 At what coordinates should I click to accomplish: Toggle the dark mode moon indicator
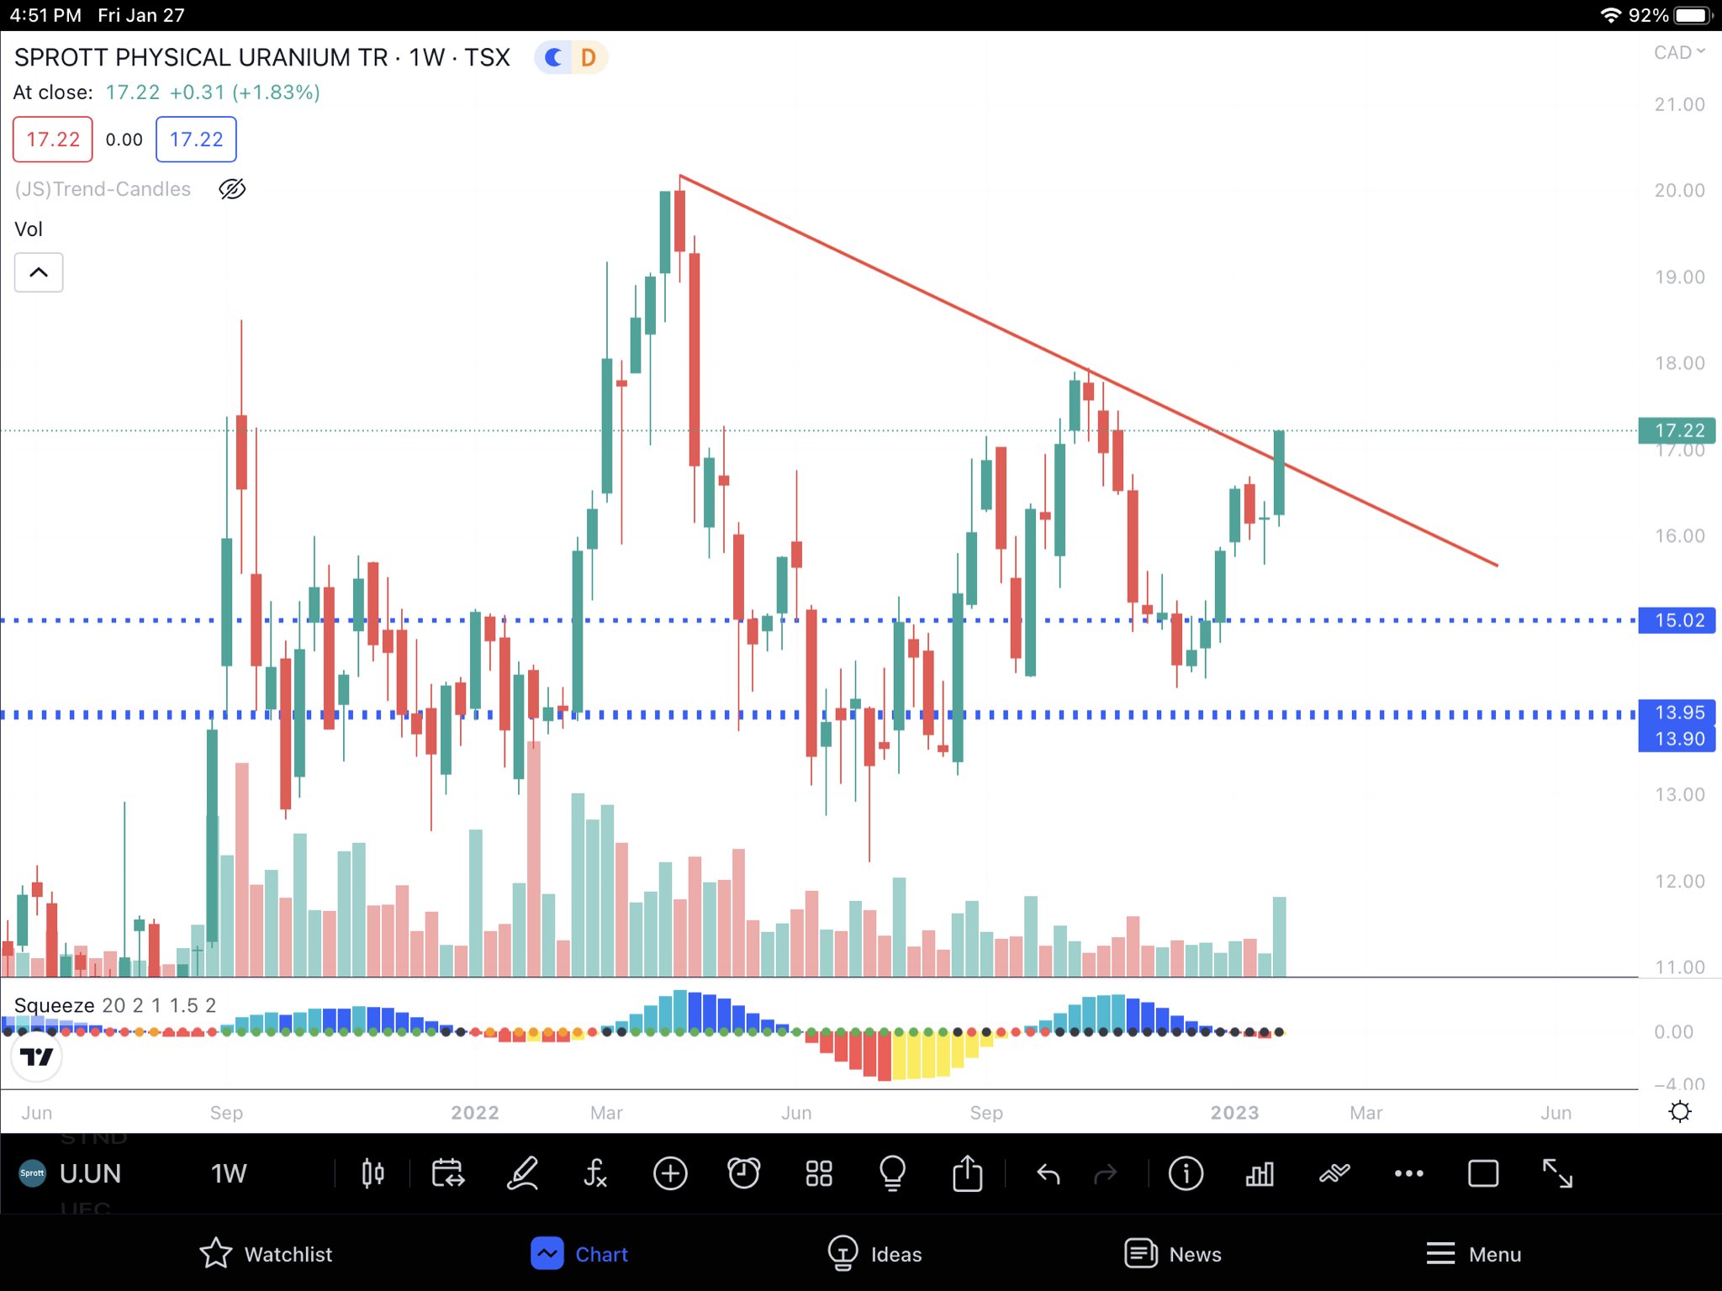point(553,57)
